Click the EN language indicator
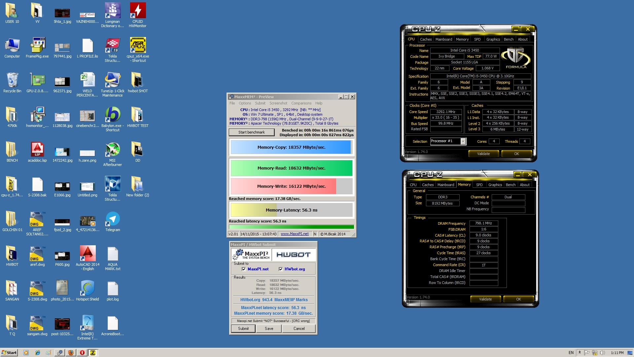This screenshot has height=357, width=634. point(571,353)
